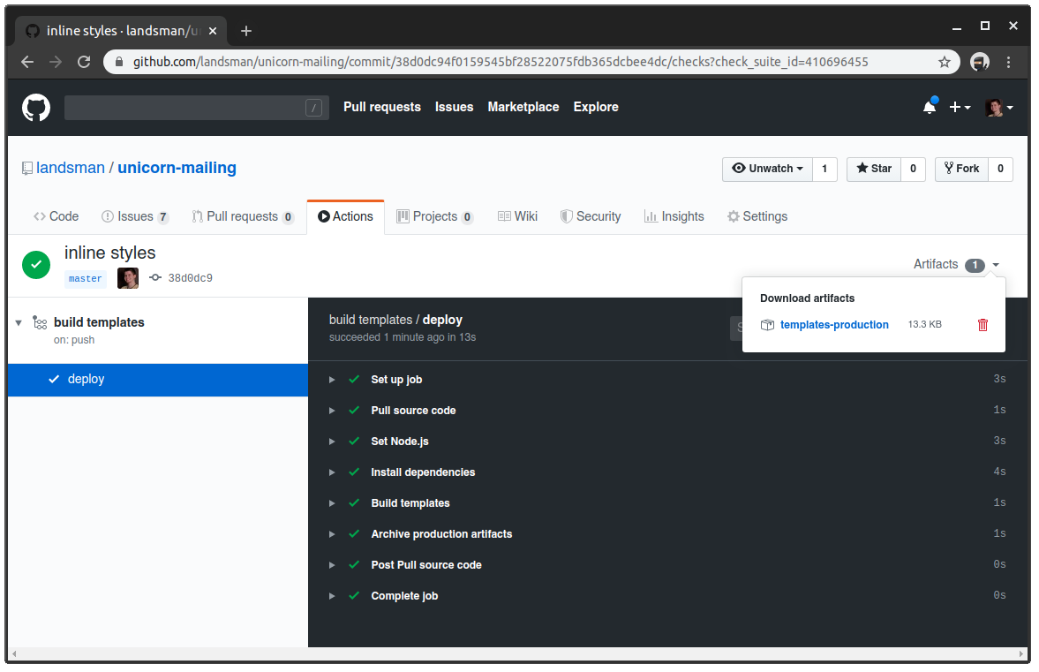Viewport: 1039px width, 672px height.
Task: Click the browser forward arrow
Action: point(56,63)
